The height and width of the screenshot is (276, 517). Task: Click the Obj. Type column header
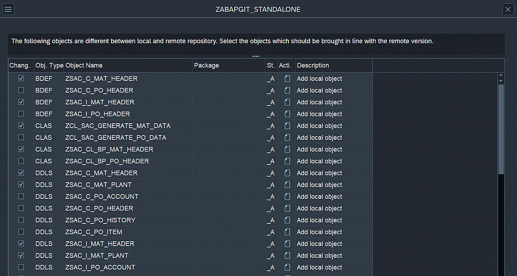49,65
